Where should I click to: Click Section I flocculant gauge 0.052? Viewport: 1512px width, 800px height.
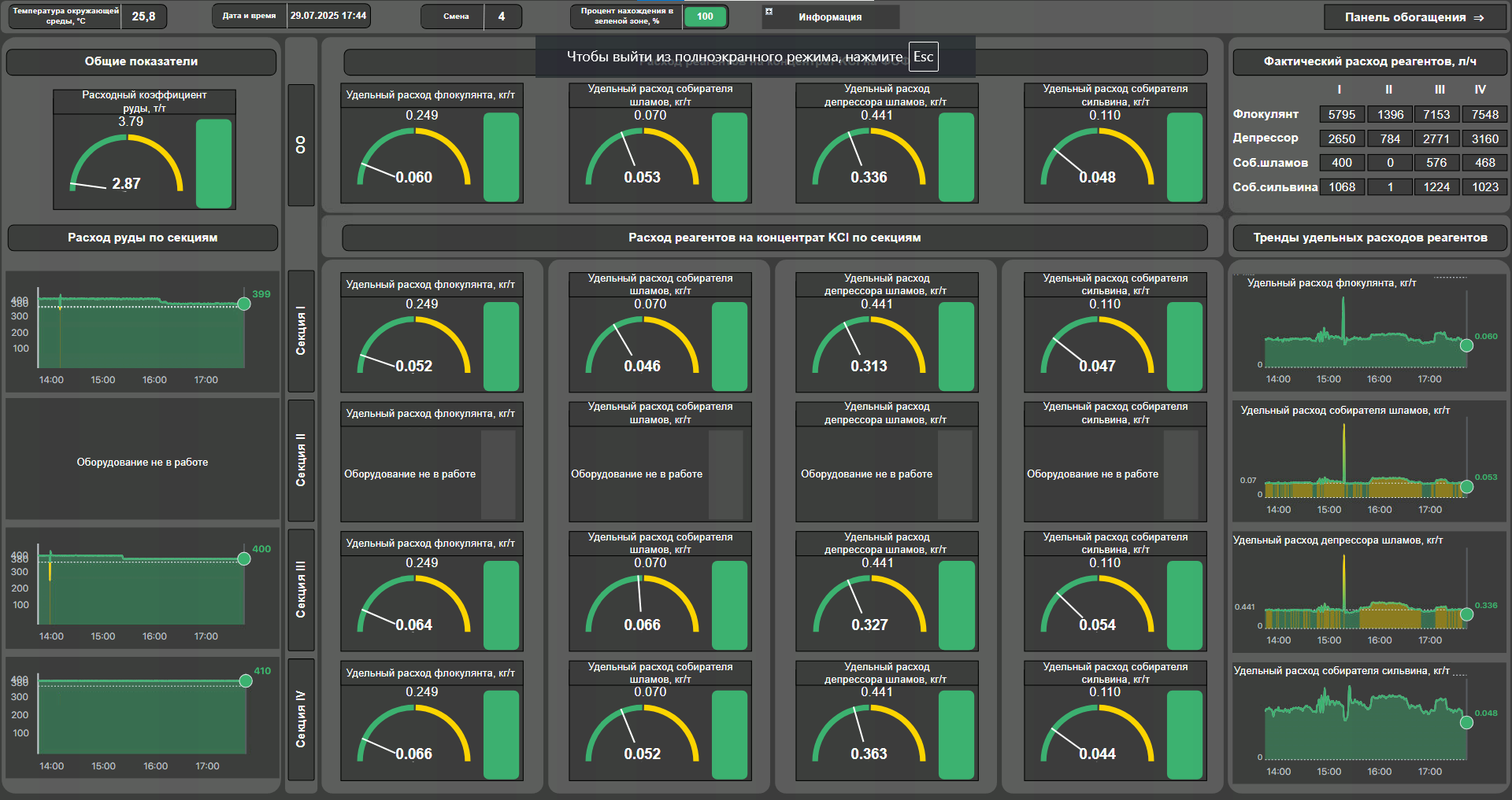[413, 346]
